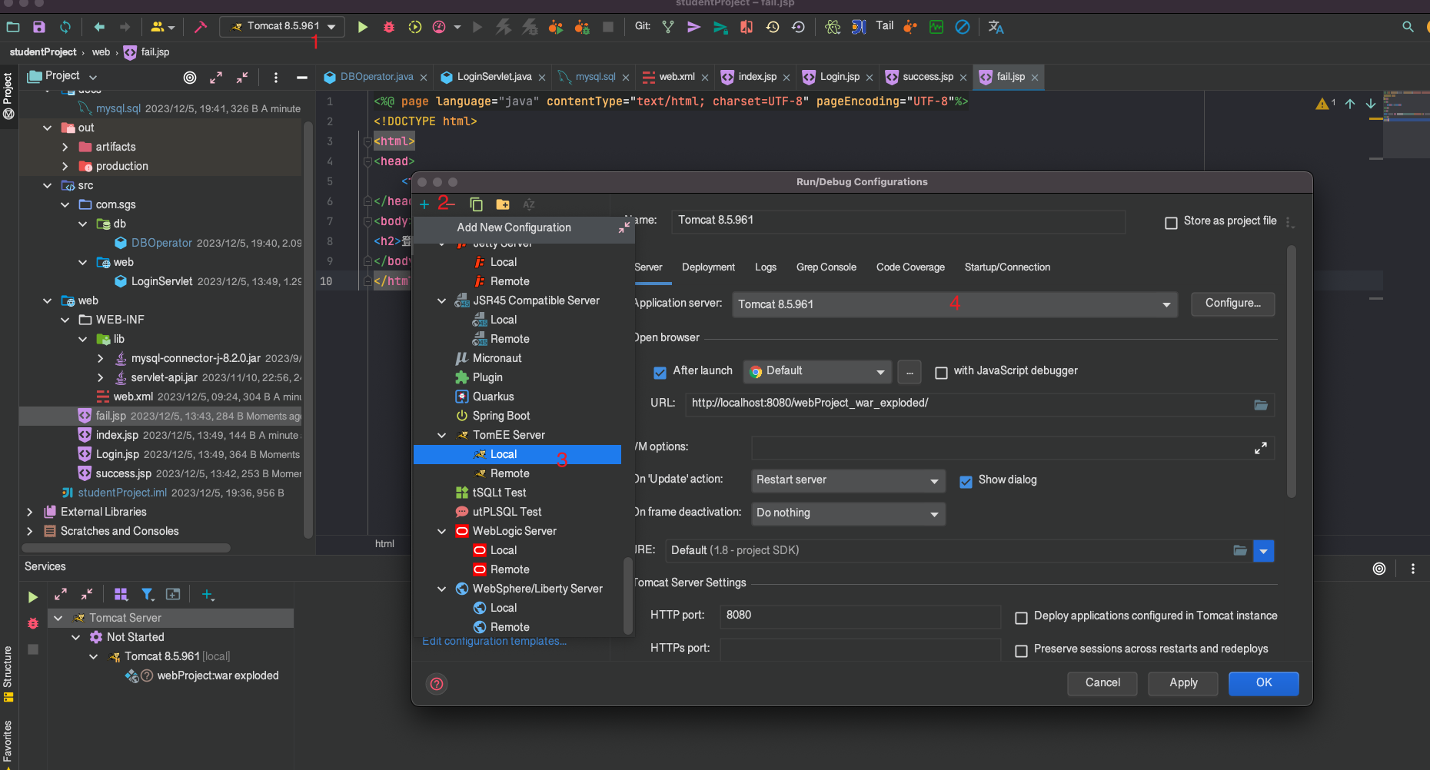Run Tomcat 8.5.961 with green play icon
Screen dimensions: 1430x770
(x=362, y=27)
